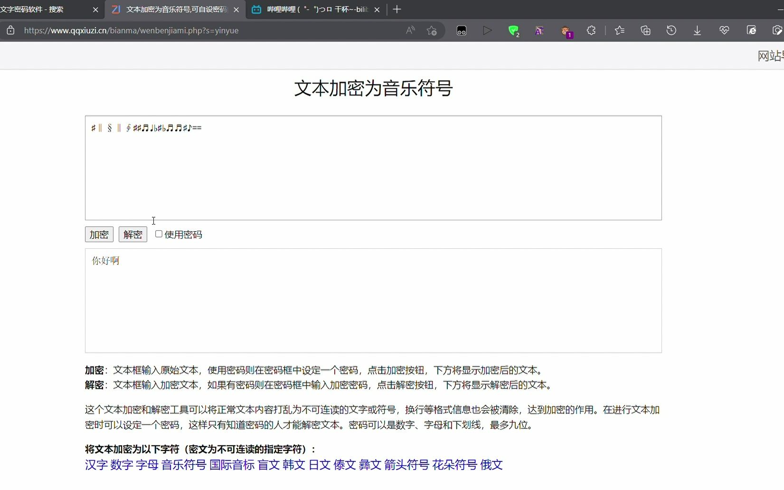Image resolution: width=784 pixels, height=490 pixels.
Task: Open the dark mask extension icon
Action: [x=462, y=31]
